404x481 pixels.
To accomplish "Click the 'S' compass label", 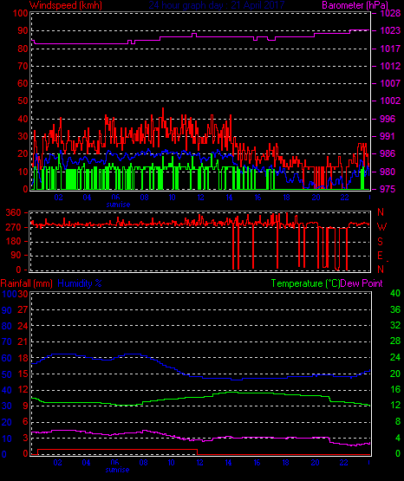I will pos(380,242).
